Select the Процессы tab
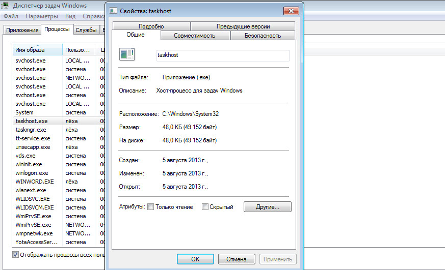Image resolution: width=445 pixels, height=270 pixels. click(57, 29)
